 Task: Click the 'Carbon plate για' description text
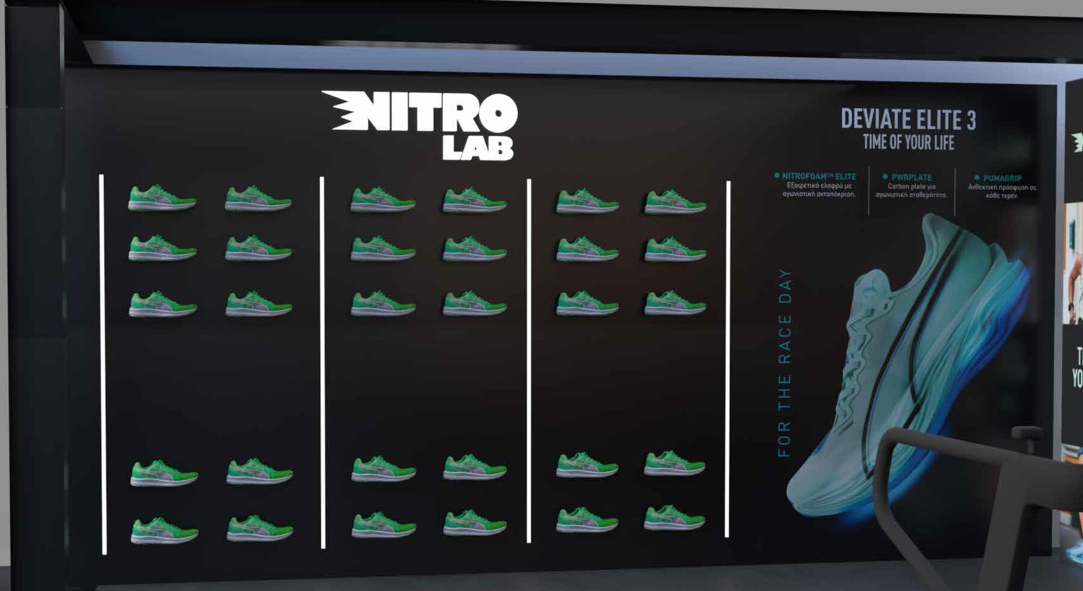pyautogui.click(x=912, y=186)
